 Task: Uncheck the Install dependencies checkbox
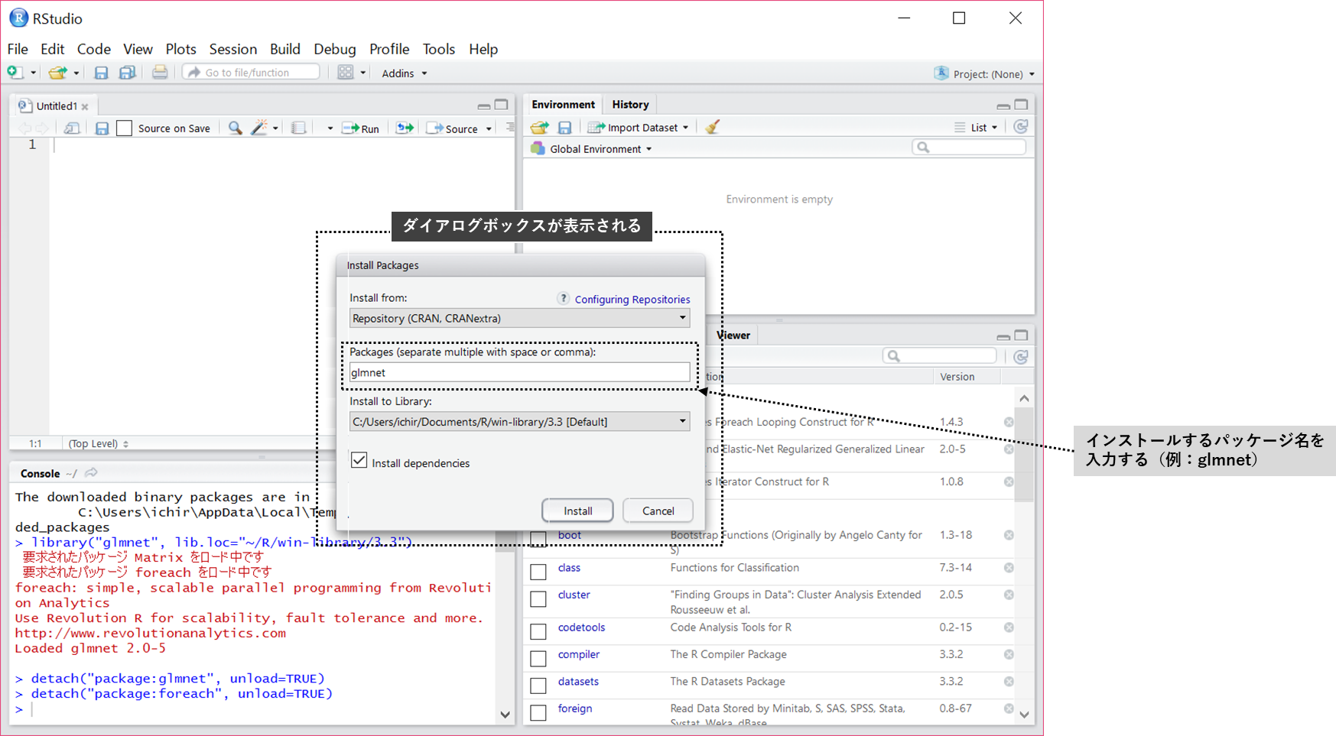tap(359, 461)
